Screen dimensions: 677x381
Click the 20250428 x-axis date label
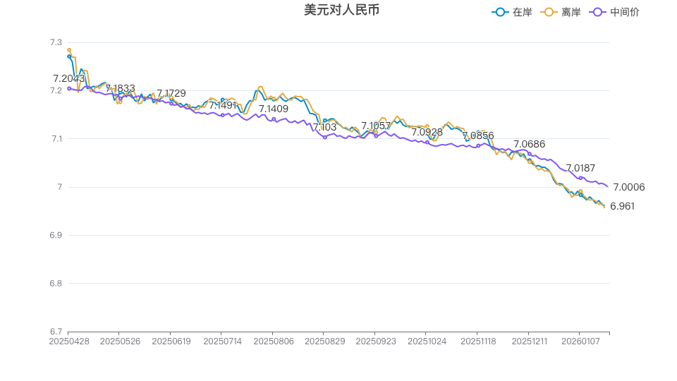click(68, 341)
